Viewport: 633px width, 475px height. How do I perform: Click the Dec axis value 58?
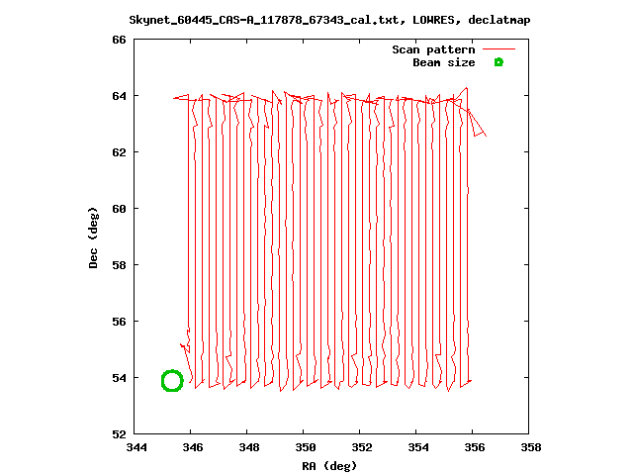pos(119,265)
